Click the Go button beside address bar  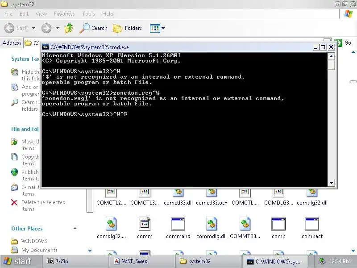[344, 43]
